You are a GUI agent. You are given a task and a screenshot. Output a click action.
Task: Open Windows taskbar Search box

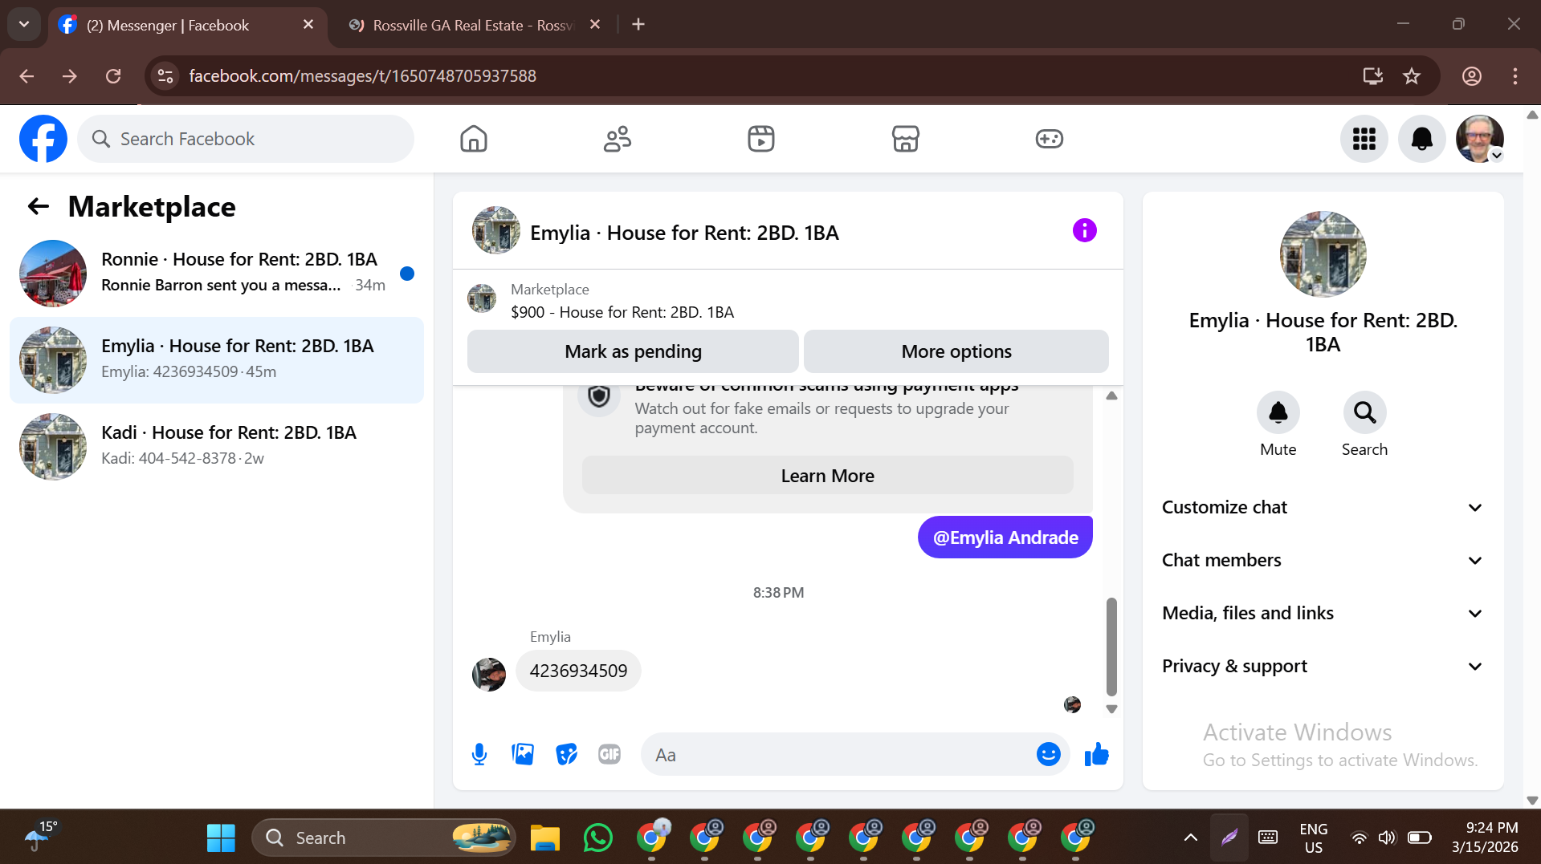point(384,838)
